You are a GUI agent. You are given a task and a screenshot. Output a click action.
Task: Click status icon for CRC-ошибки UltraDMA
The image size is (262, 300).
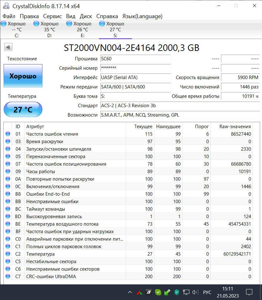click(x=8, y=276)
